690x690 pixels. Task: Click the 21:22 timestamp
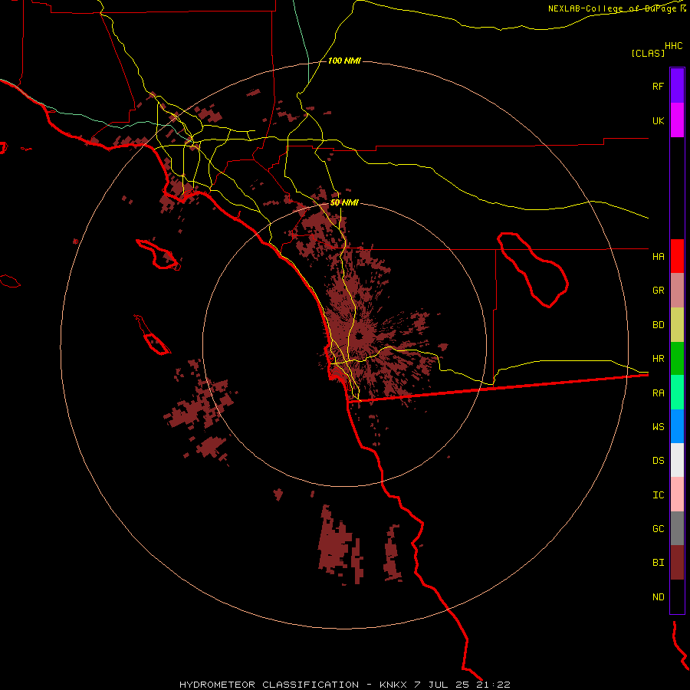493,685
